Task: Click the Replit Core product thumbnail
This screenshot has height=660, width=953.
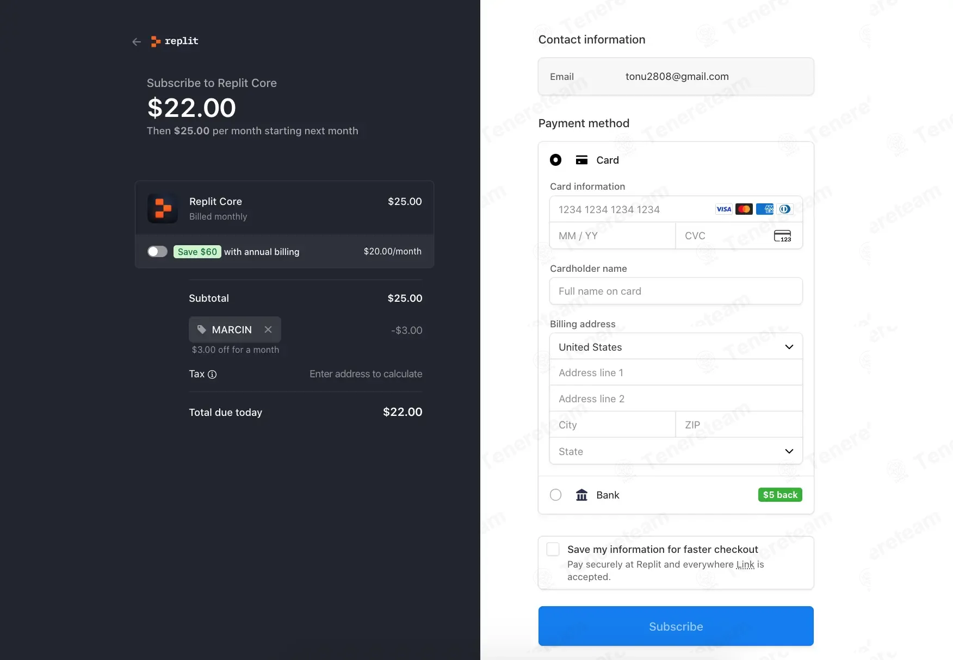Action: pyautogui.click(x=163, y=208)
